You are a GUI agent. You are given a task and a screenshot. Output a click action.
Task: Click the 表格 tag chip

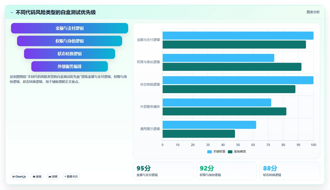pos(37,177)
